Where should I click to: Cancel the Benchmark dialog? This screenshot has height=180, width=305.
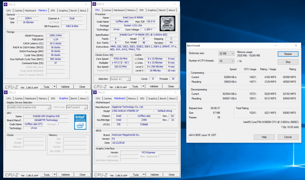tap(288, 137)
